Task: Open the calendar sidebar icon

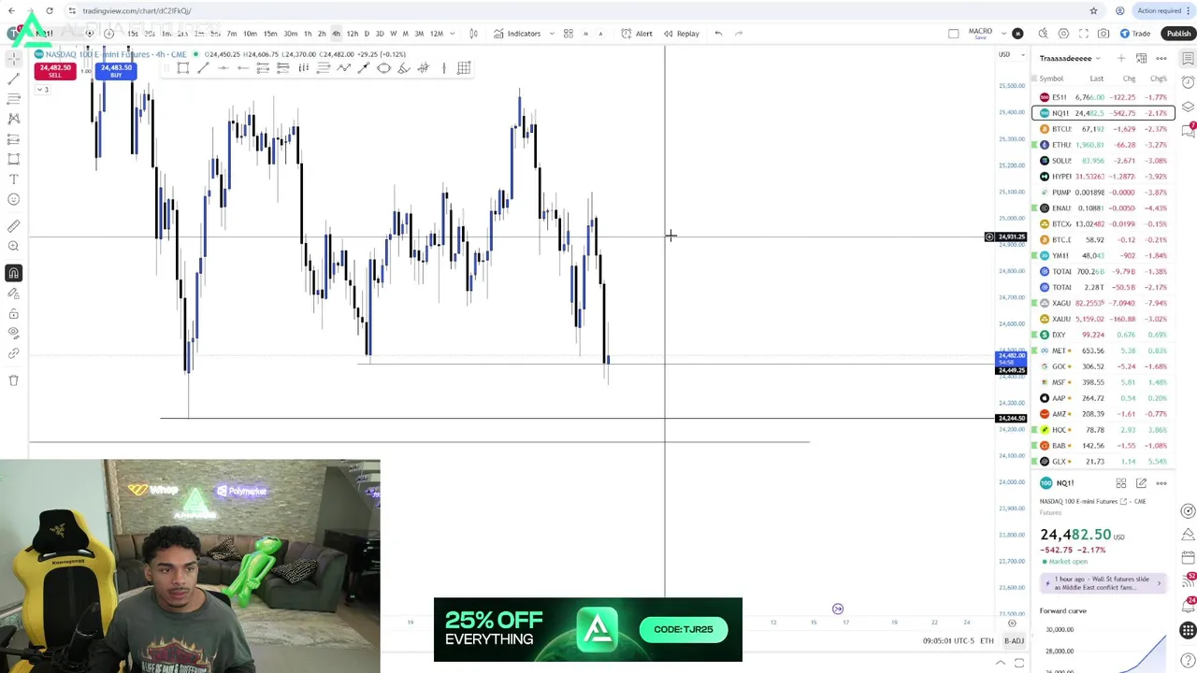Action: click(1188, 557)
